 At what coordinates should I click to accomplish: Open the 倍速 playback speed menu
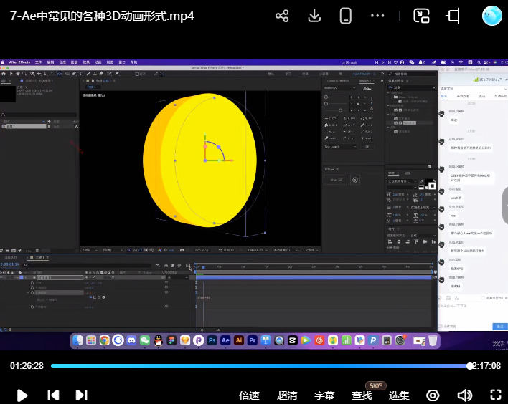click(x=249, y=395)
